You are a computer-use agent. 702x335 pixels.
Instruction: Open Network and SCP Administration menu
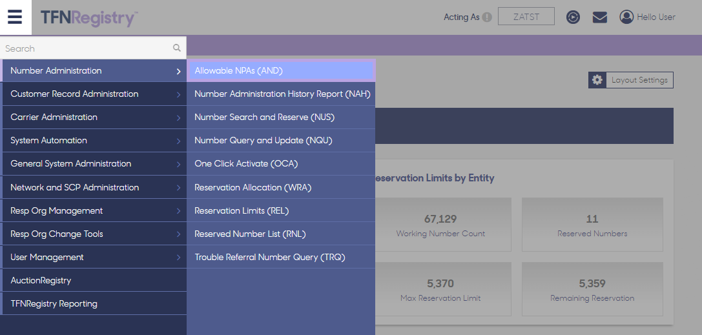(x=93, y=187)
